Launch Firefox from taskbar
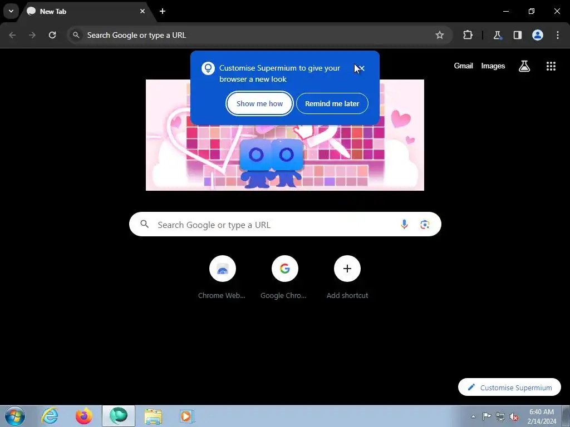 pos(84,416)
